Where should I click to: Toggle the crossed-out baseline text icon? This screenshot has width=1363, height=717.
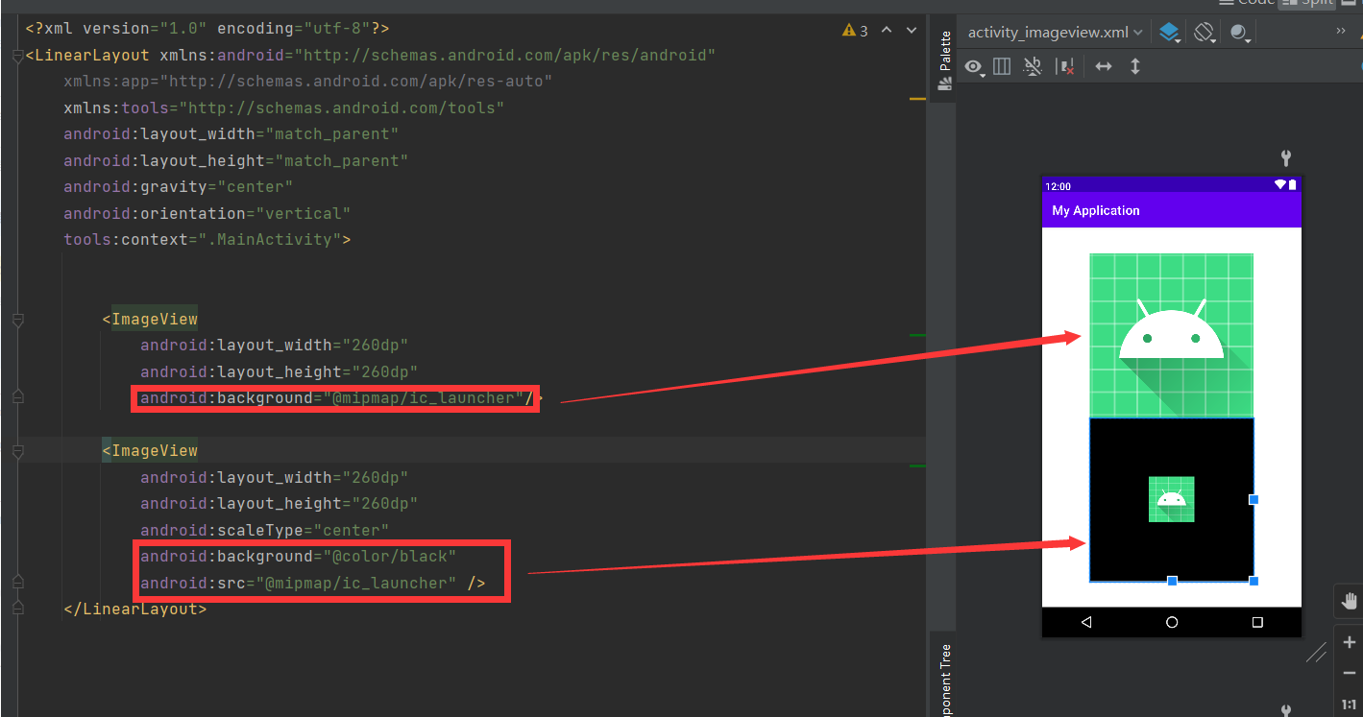coord(1033,66)
